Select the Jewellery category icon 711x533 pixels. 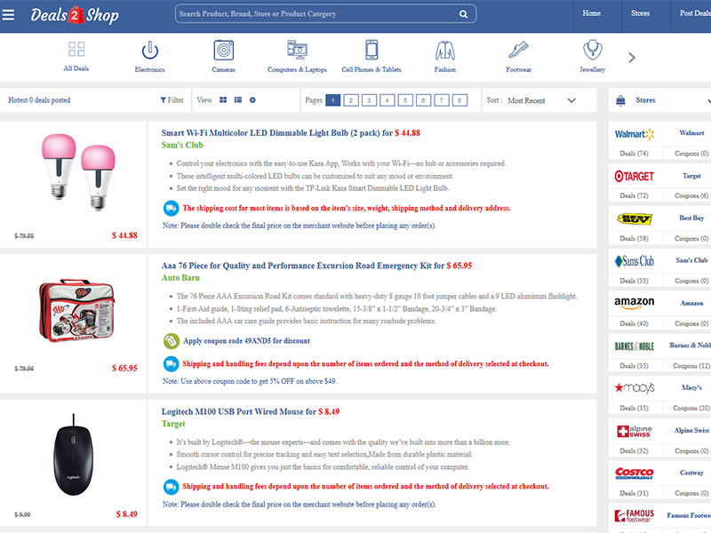click(592, 50)
